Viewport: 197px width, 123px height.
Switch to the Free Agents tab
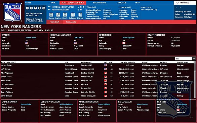[71, 22]
